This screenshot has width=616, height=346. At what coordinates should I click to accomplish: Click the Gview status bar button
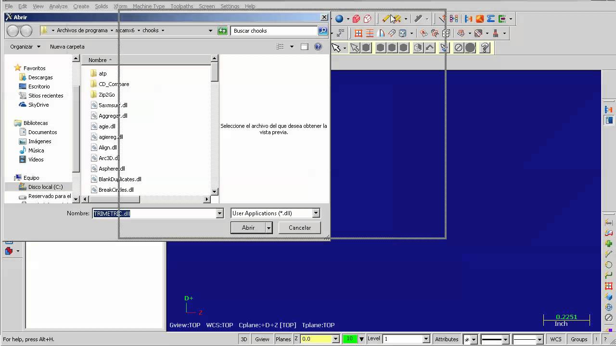coord(262,339)
